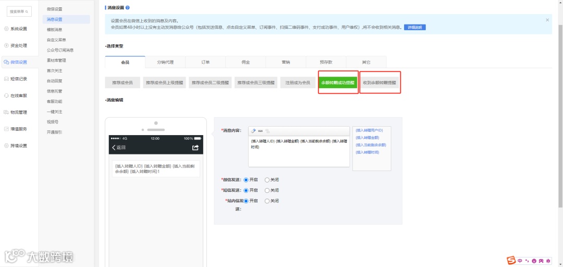Screen dimensions: 563x267
Task: Click the punctuation mode icon in IME bar
Action: pos(527,261)
